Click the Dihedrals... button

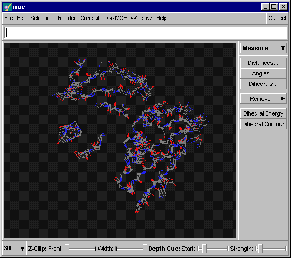[263, 84]
